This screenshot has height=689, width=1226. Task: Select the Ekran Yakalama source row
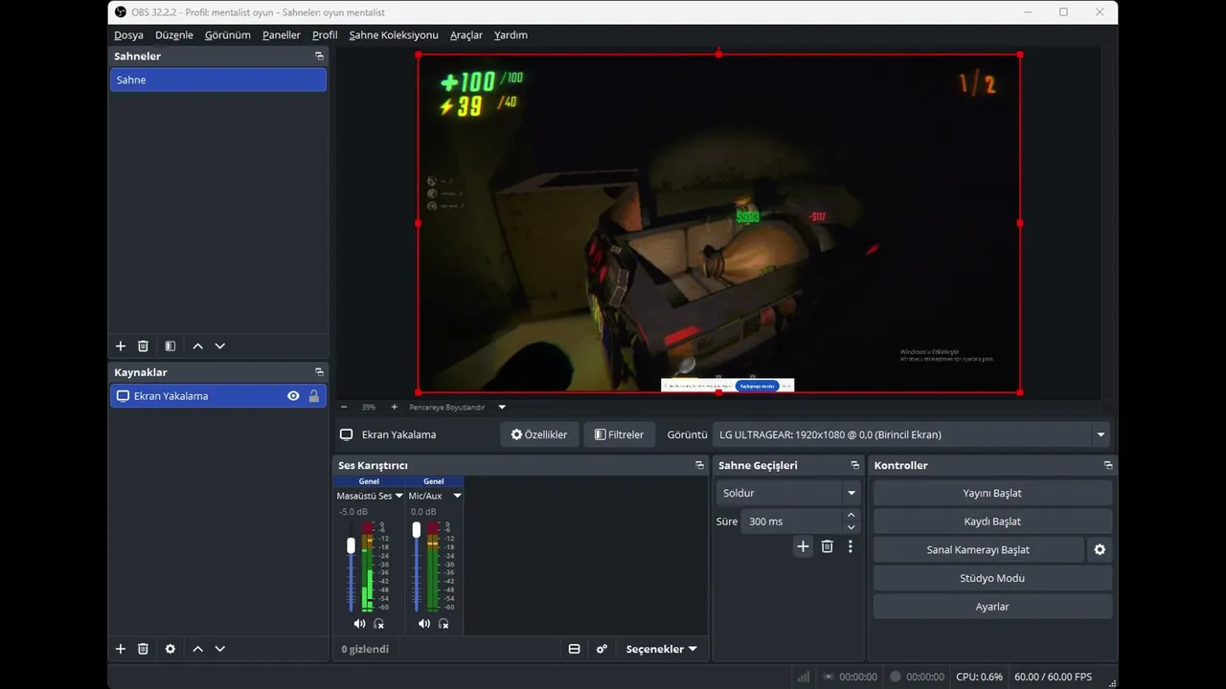pos(218,396)
